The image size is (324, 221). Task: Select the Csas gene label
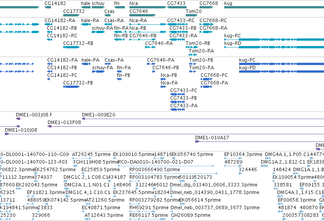pos(110,11)
